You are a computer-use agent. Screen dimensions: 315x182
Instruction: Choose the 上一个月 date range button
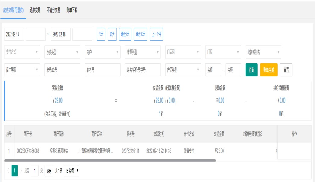pos(156,34)
